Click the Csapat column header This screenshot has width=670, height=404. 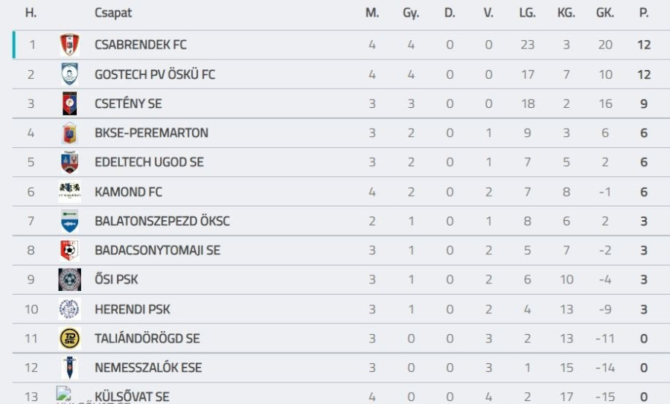(x=113, y=13)
